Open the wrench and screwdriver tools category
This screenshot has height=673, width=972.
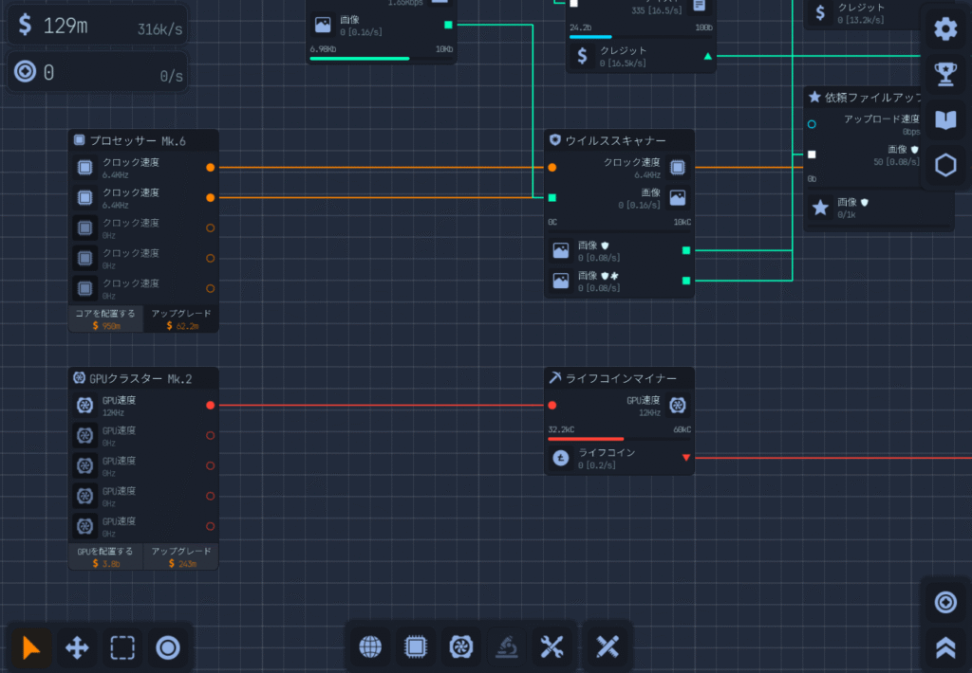click(551, 646)
